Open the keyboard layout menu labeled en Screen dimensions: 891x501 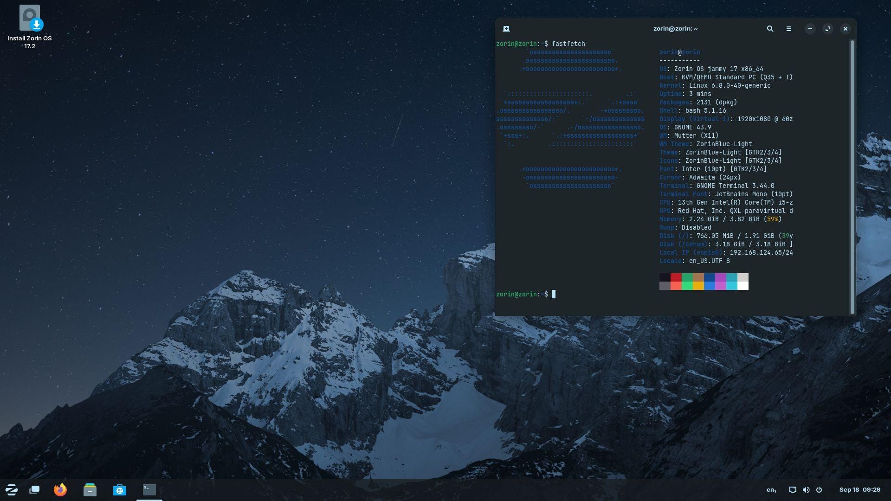(x=771, y=489)
